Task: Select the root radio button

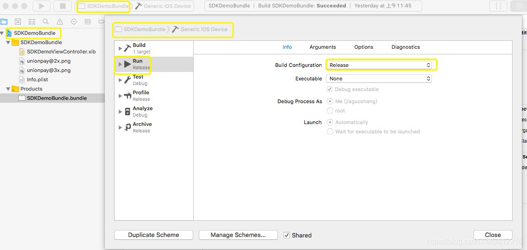Action: click(x=330, y=111)
